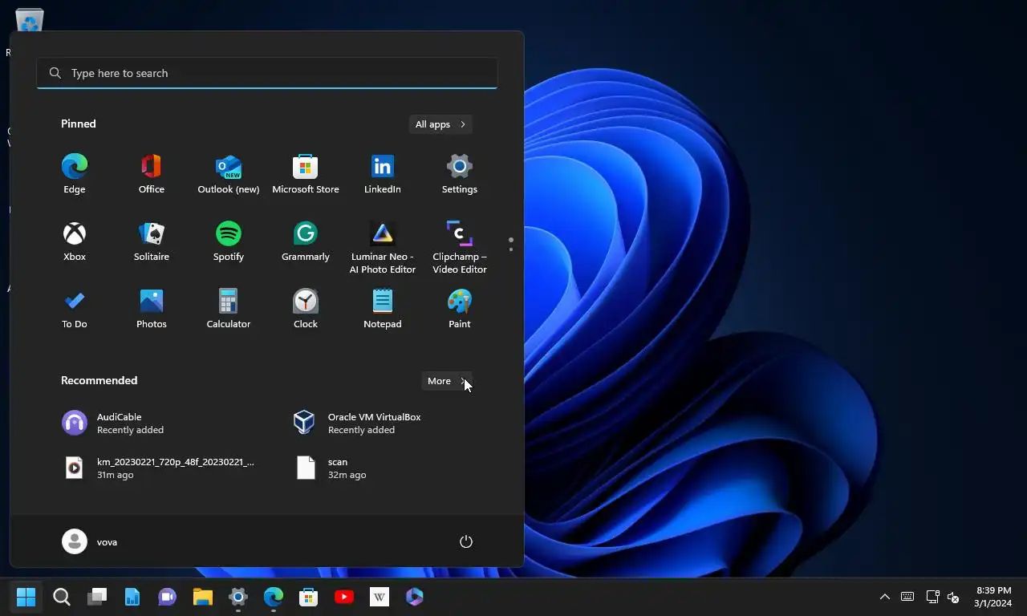Viewport: 1027px width, 616px height.
Task: Open touch keyboard tray icon
Action: 907,597
